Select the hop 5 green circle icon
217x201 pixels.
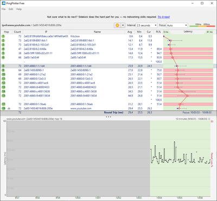[x=3, y=53]
